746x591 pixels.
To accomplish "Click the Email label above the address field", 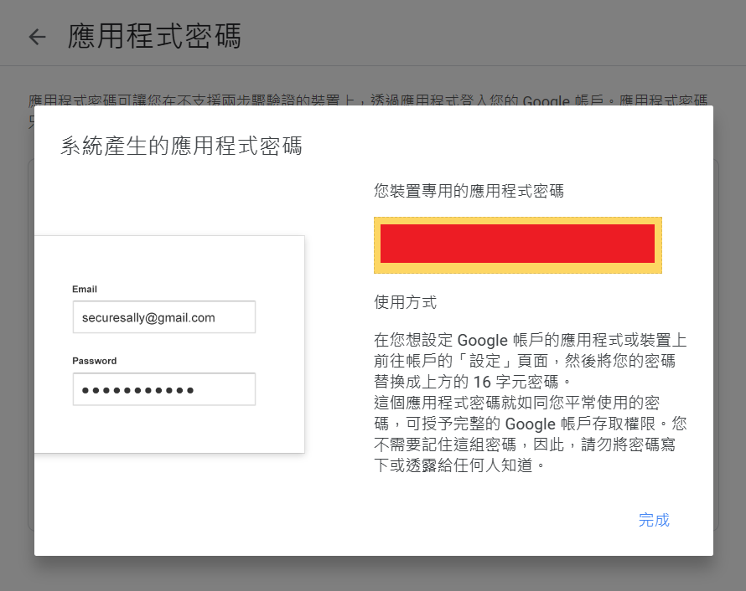I will (x=85, y=289).
